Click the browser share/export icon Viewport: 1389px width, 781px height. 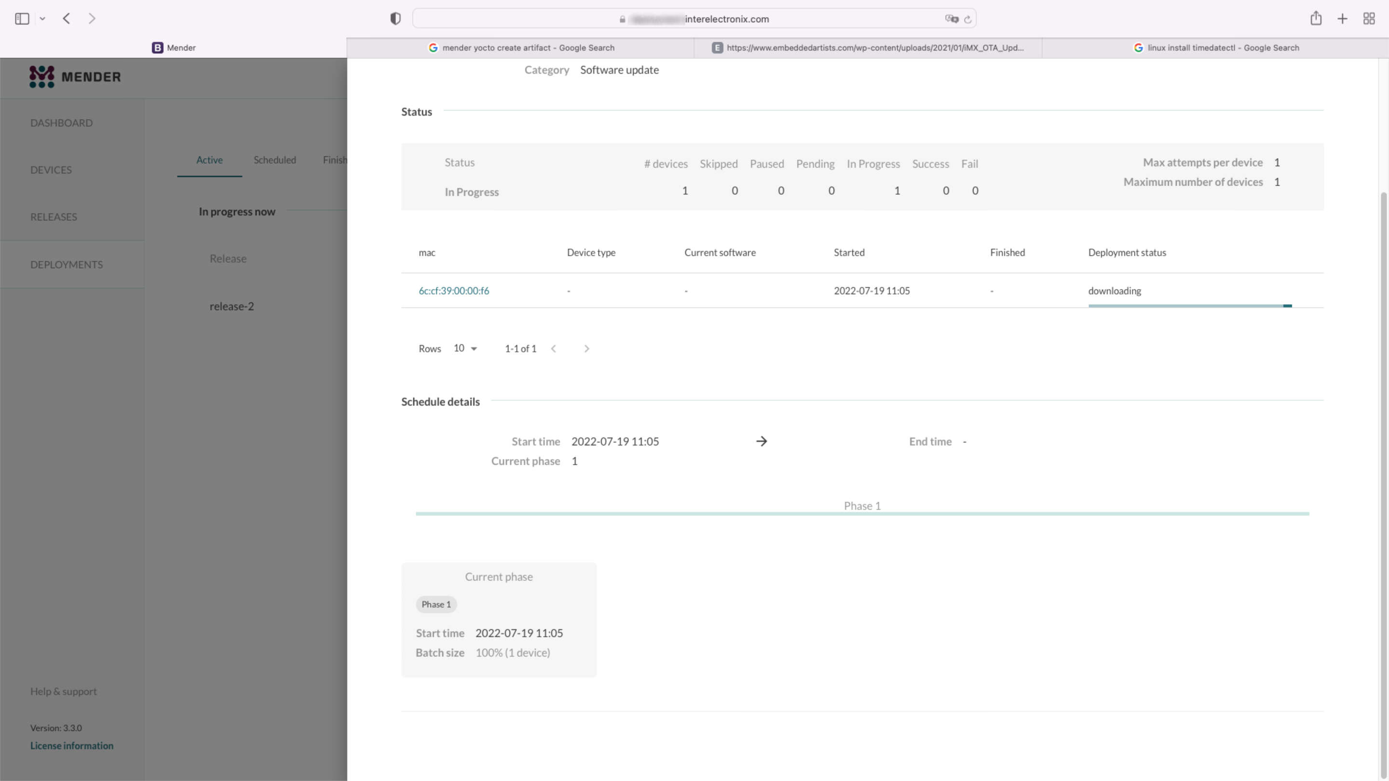[1316, 18]
